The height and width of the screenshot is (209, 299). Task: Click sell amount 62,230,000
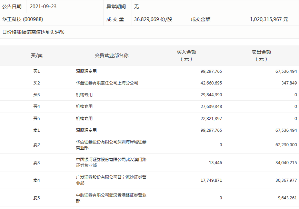(x=286, y=145)
